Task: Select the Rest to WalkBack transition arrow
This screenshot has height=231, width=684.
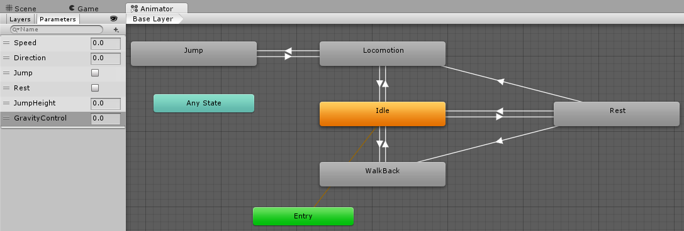Action: tap(500, 141)
